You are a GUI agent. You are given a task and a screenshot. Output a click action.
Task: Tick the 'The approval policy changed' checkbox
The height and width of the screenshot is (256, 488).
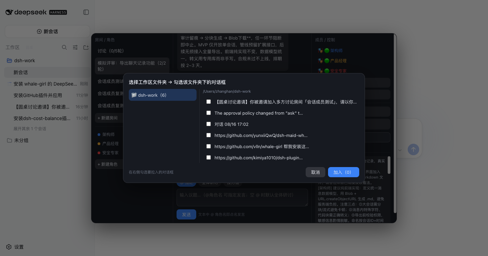click(x=208, y=113)
